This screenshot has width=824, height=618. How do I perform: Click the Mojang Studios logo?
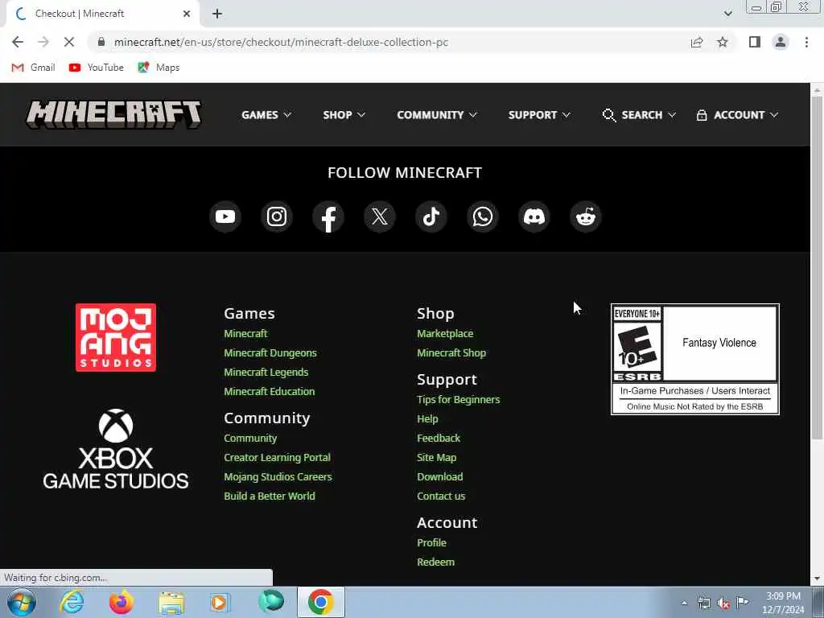pos(116,337)
